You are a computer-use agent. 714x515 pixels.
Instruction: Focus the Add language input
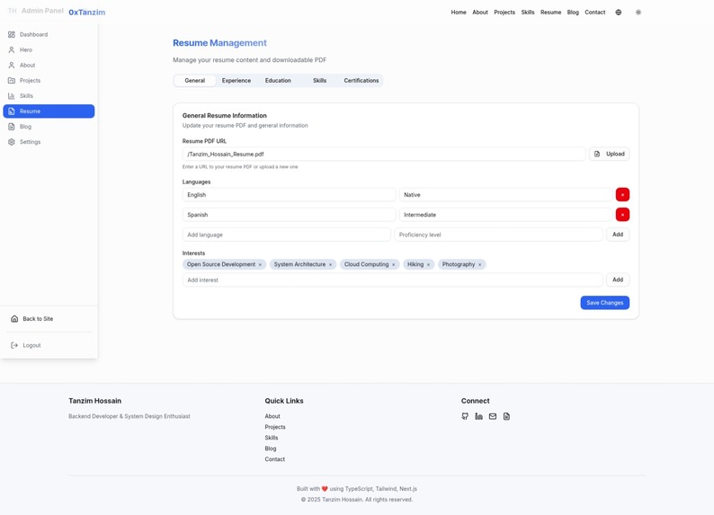point(287,235)
